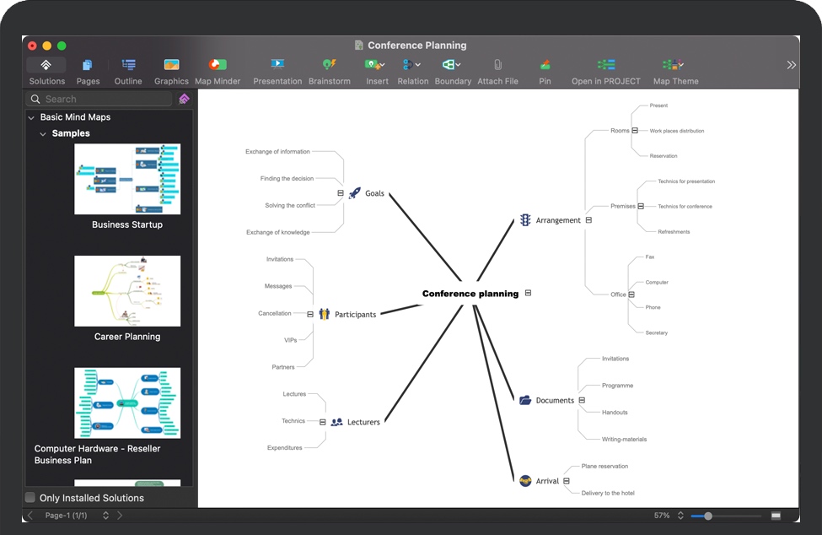Open the Career Planning sample thumbnail
The height and width of the screenshot is (535, 822).
click(127, 291)
